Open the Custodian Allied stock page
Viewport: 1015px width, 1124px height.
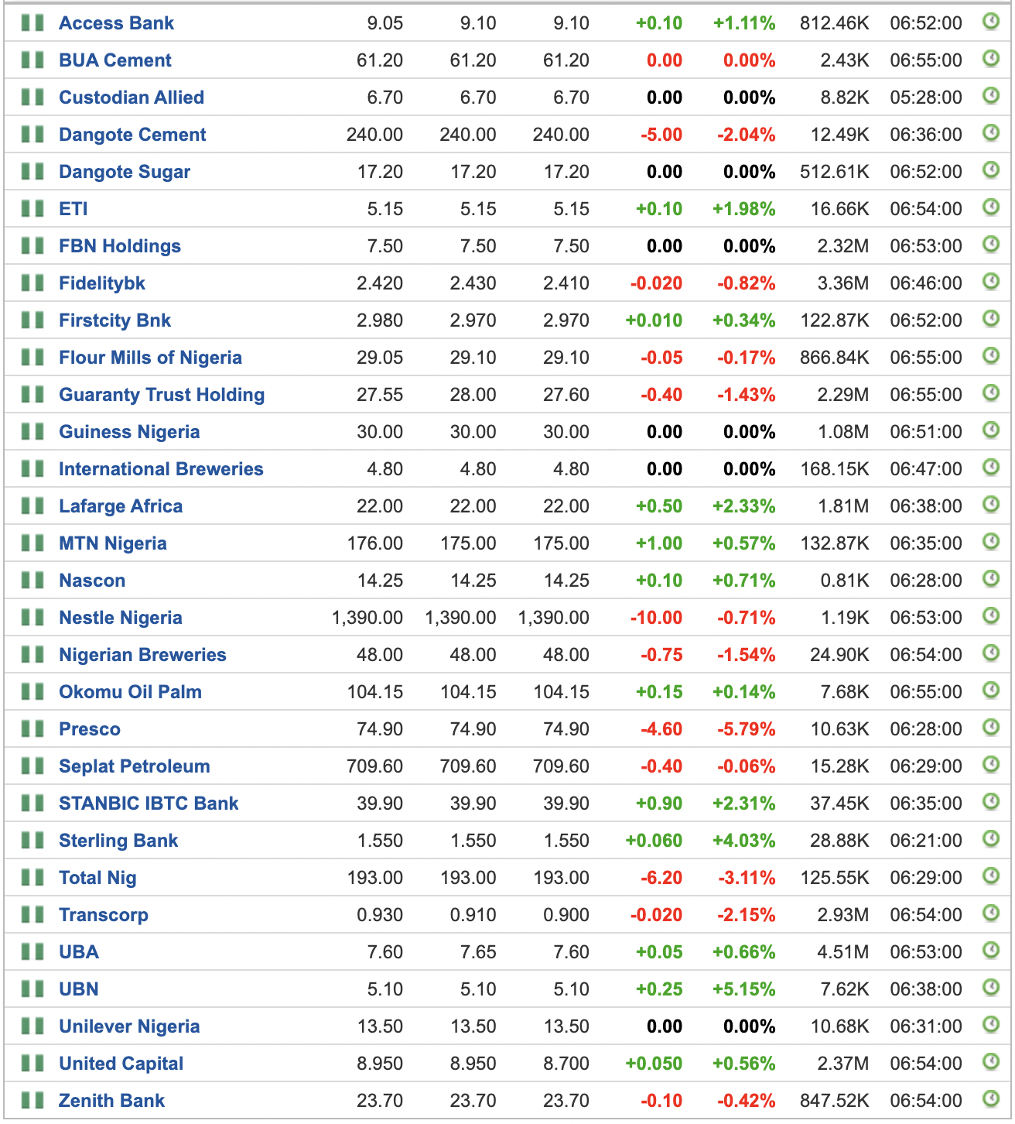(x=132, y=98)
